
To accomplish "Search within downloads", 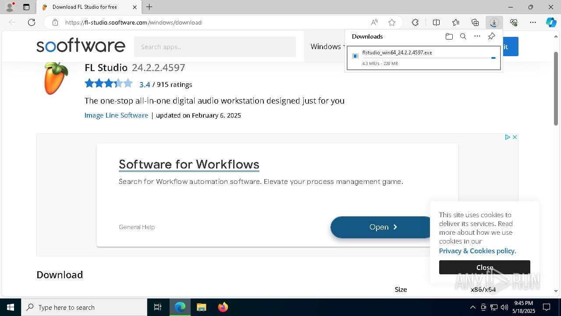I will click(x=463, y=36).
